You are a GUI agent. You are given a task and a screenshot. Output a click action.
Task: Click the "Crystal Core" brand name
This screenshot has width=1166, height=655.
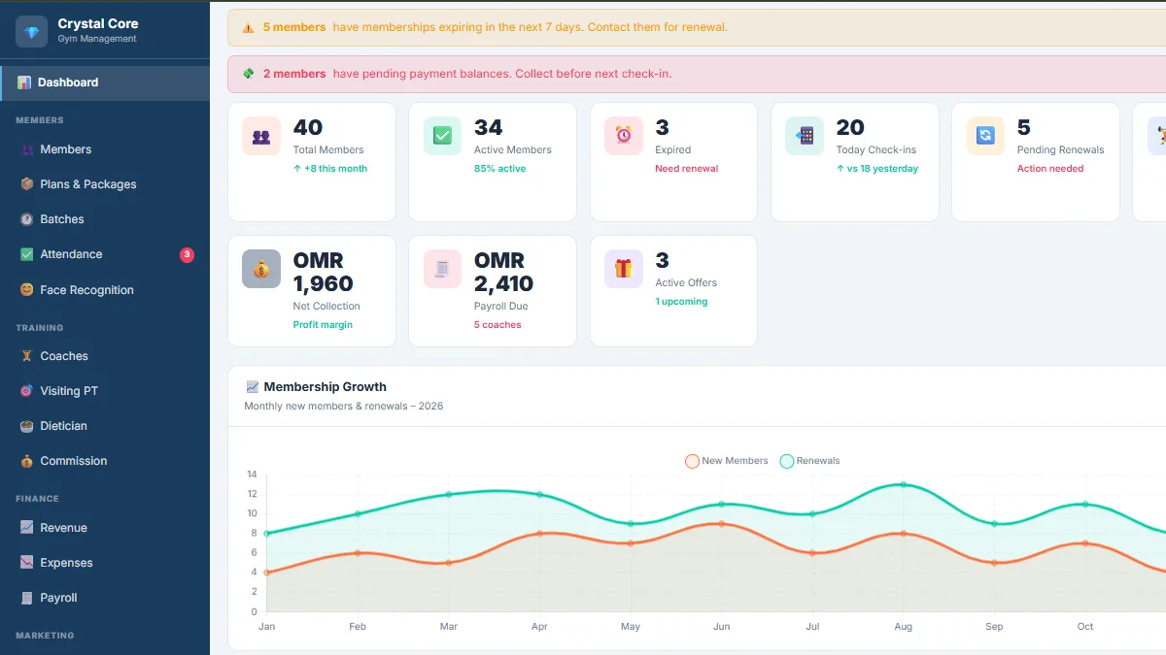pyautogui.click(x=98, y=23)
